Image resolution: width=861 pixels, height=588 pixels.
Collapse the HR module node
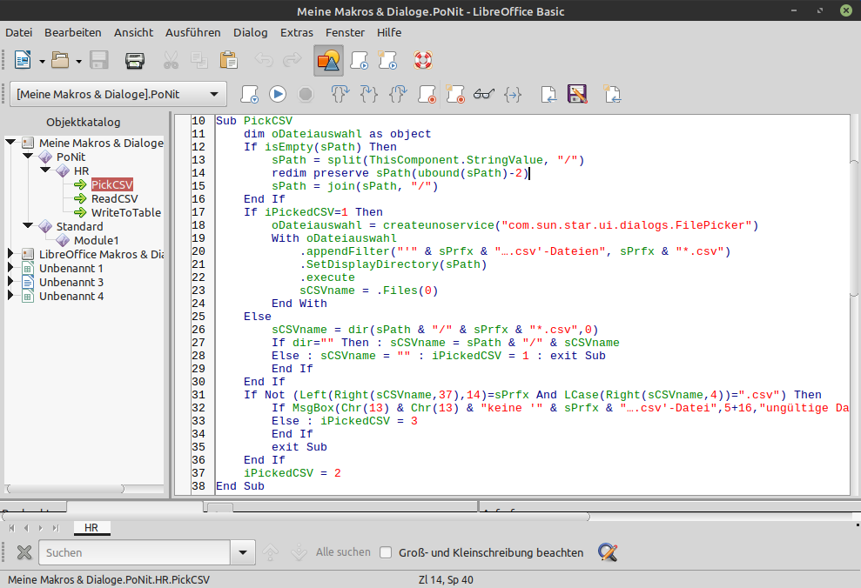point(45,170)
